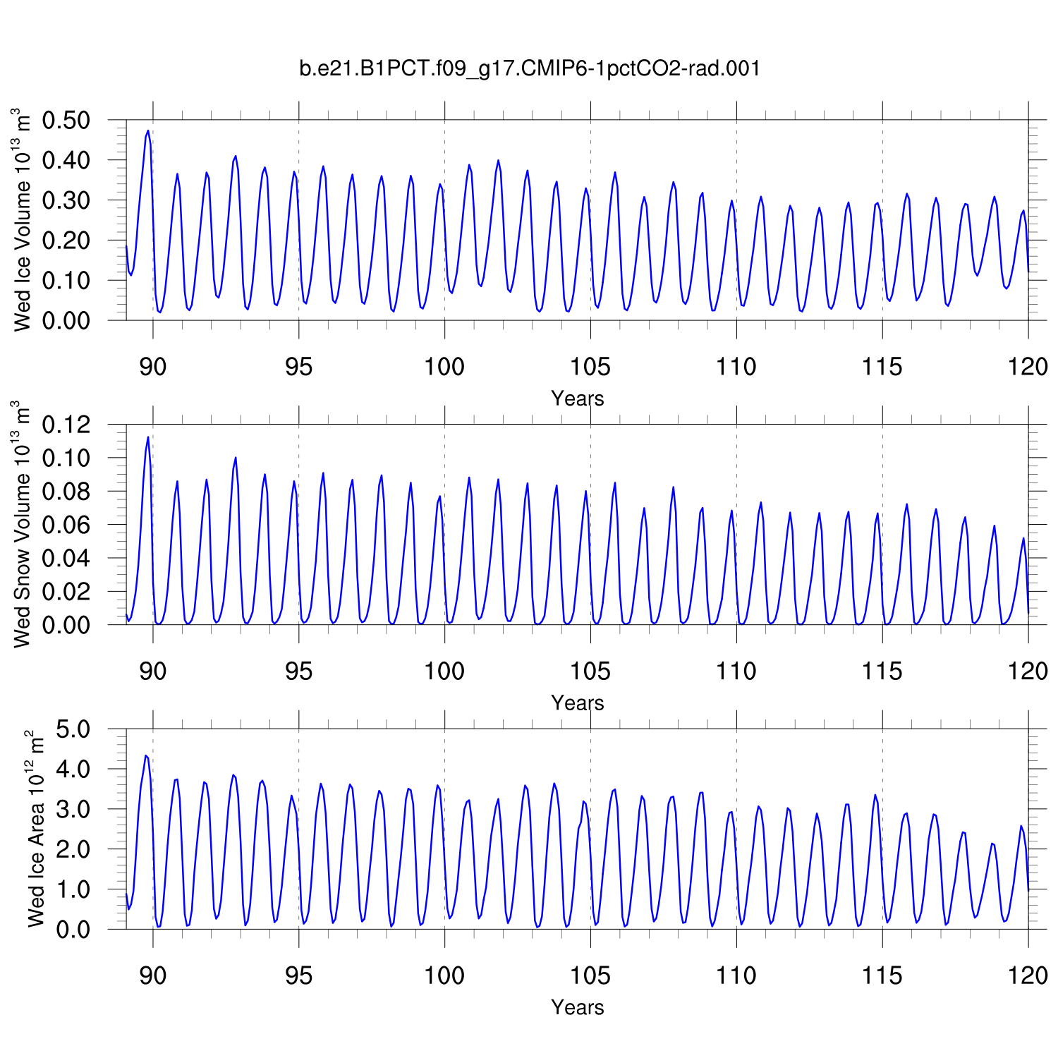
Task: Click the tallest peak of the ice area curve
Action: pyautogui.click(x=146, y=756)
